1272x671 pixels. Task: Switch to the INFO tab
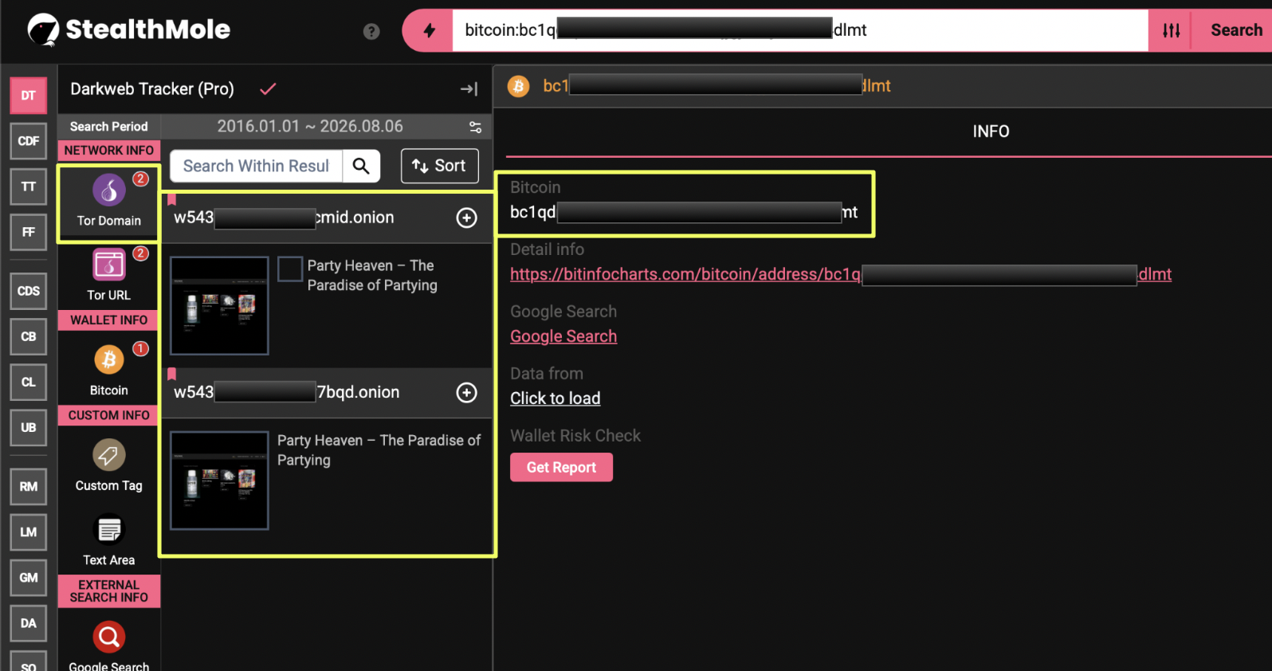[x=991, y=131]
